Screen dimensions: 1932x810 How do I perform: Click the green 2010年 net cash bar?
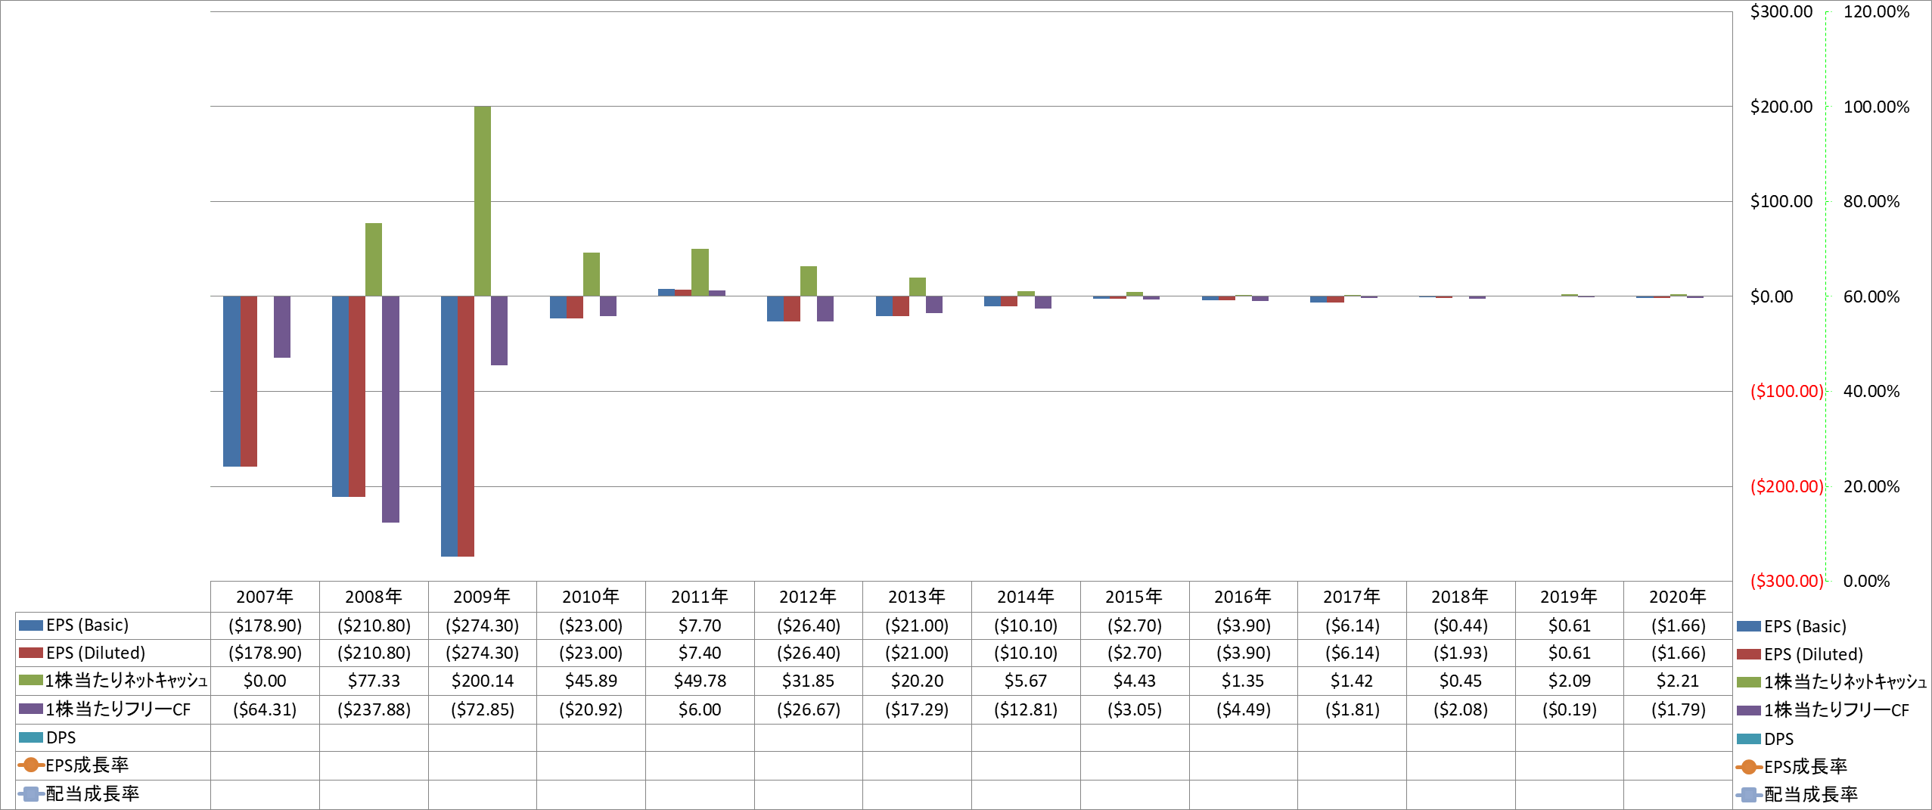click(592, 275)
